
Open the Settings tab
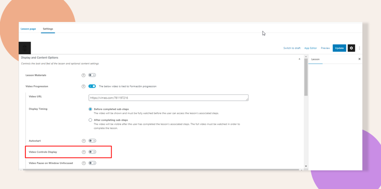click(48, 29)
